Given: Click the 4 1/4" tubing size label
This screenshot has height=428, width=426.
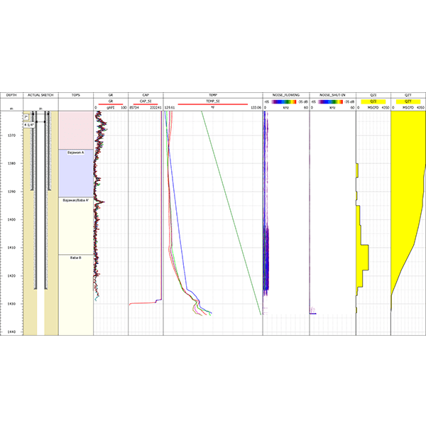Looking at the screenshot, I should [x=29, y=124].
